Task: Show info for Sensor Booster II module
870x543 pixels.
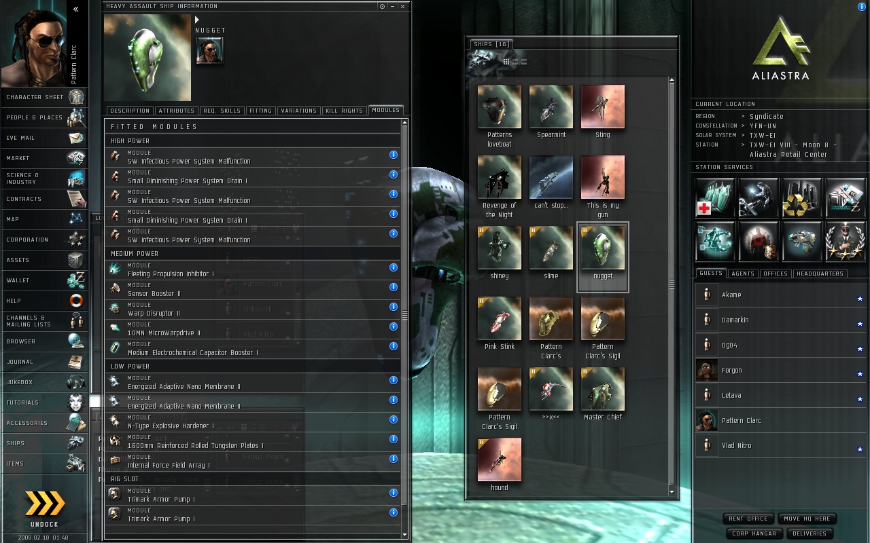Action: [x=393, y=287]
